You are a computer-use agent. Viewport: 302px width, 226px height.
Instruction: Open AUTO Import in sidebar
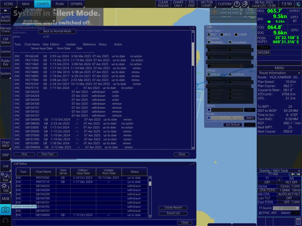click(5, 19)
